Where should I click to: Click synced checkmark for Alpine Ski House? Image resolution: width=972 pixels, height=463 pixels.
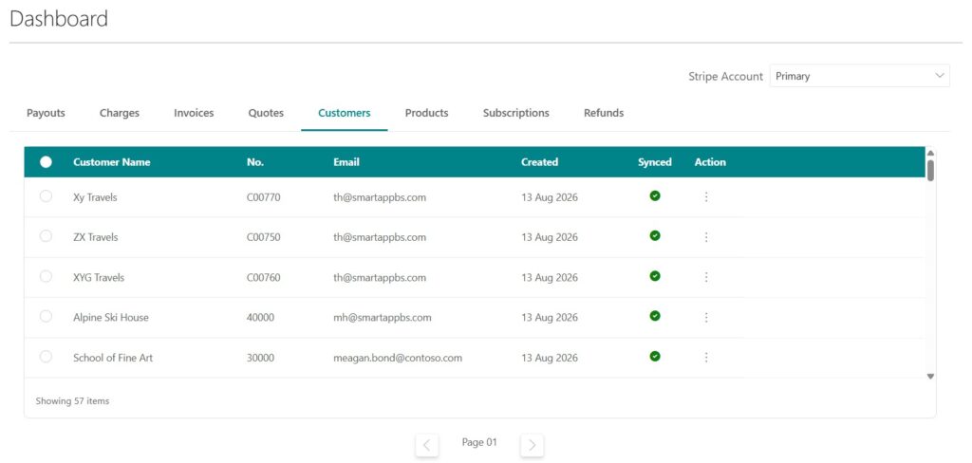pyautogui.click(x=655, y=316)
